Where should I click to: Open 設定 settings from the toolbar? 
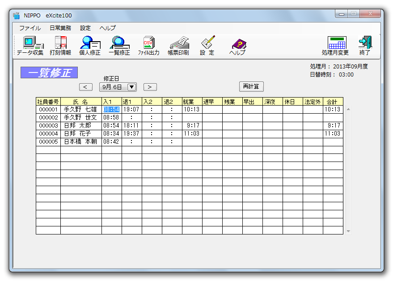[207, 45]
